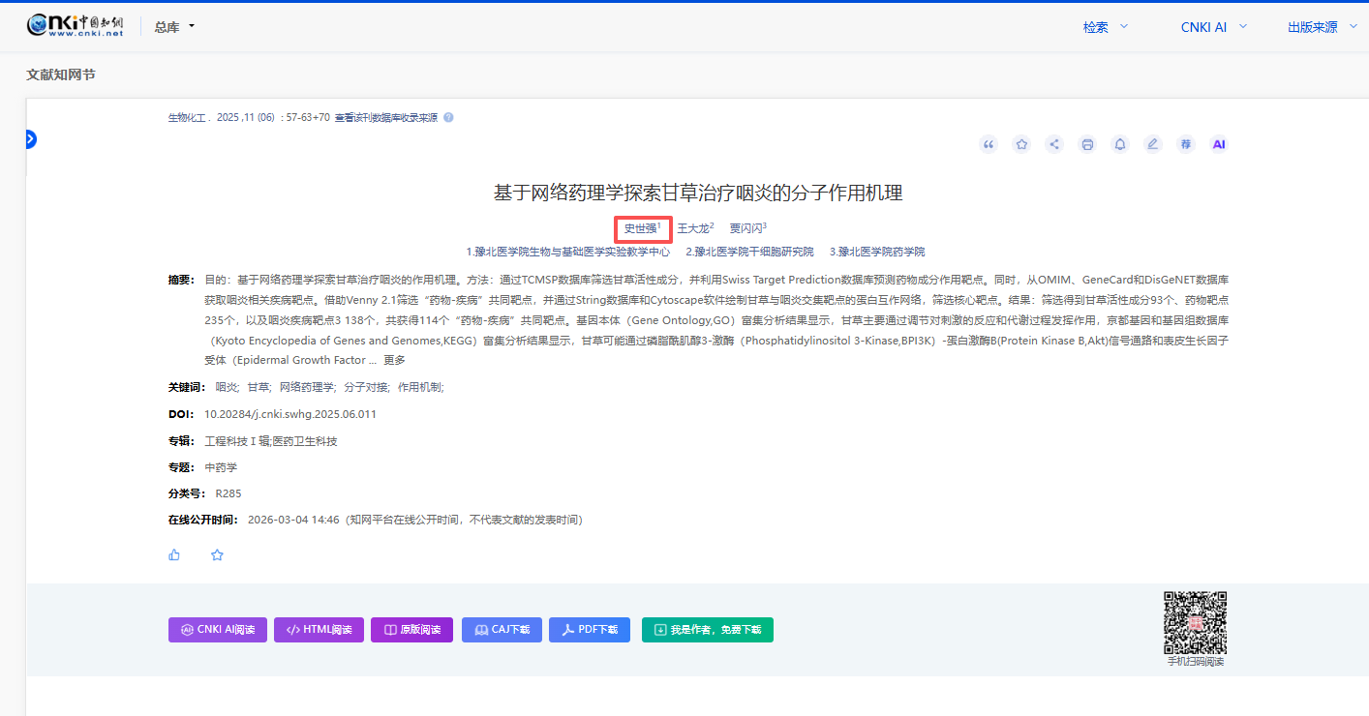Toggle the bell alert subscription icon
The image size is (1369, 716).
pyautogui.click(x=1120, y=144)
